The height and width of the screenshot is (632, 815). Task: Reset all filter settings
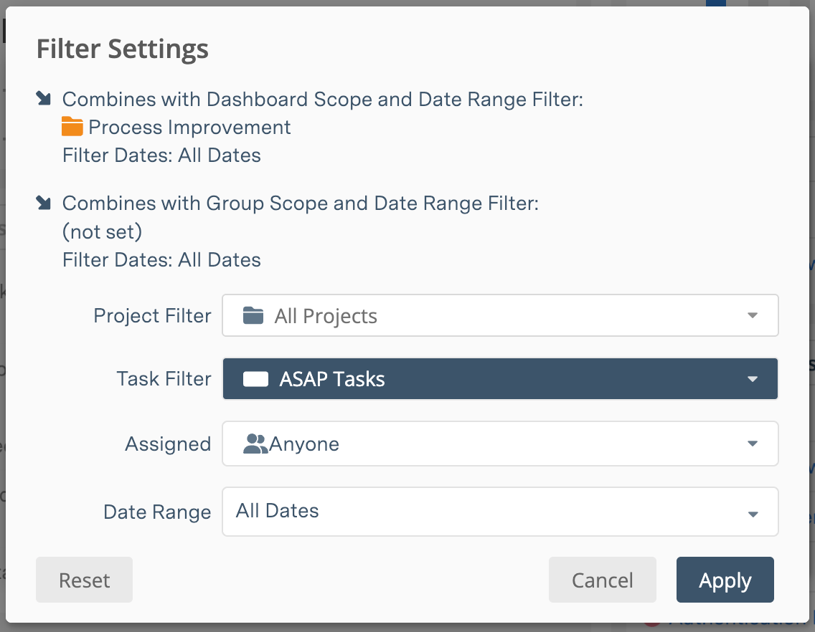[84, 580]
